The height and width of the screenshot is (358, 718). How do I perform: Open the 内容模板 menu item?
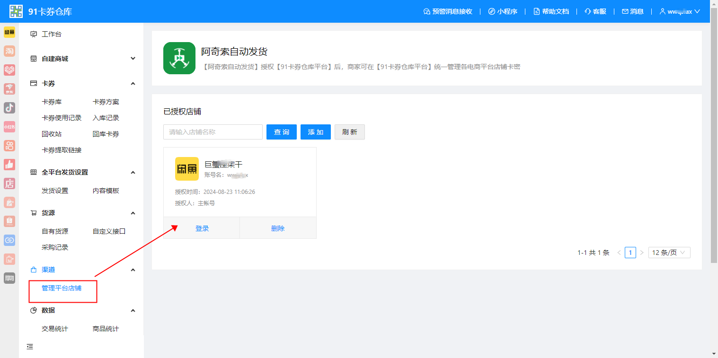coord(106,191)
